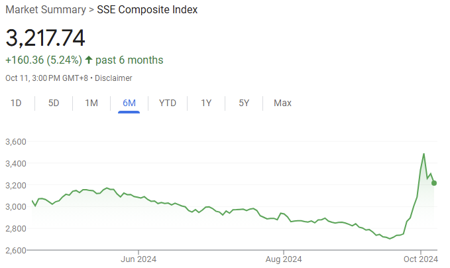The image size is (450, 268).
Task: Click the green endpoint dot on chart
Action: [434, 183]
